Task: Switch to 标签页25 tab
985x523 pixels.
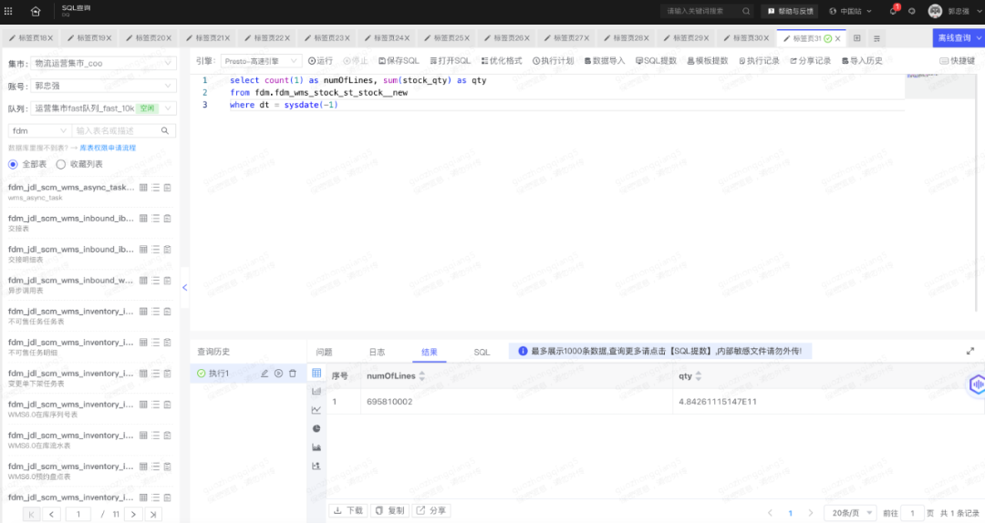Action: (447, 38)
